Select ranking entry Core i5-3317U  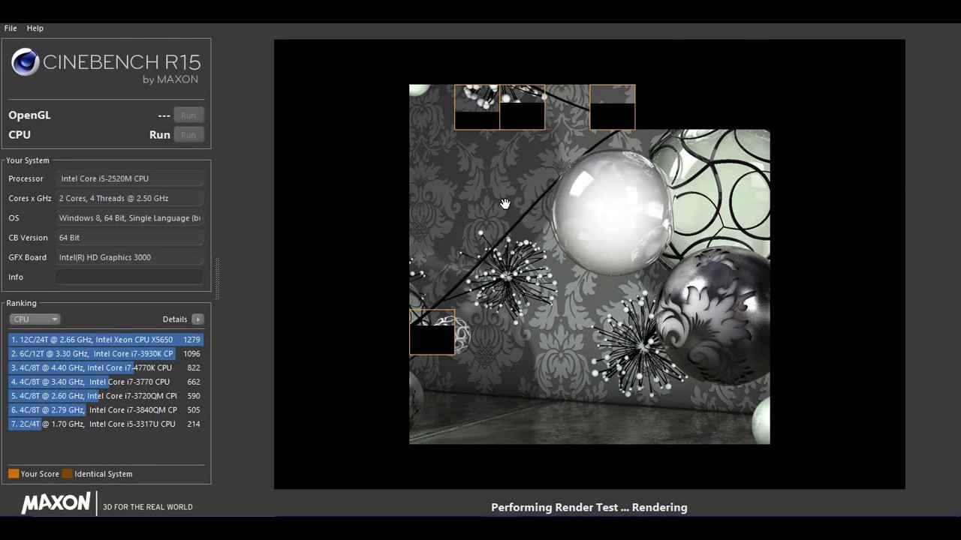tap(106, 424)
